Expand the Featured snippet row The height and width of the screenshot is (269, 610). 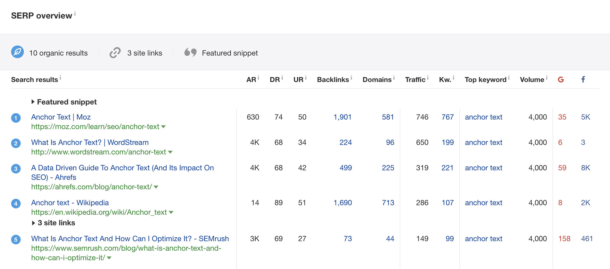[33, 102]
